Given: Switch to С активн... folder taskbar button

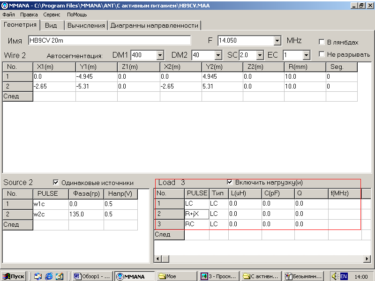Looking at the screenshot, I should click(261, 276).
